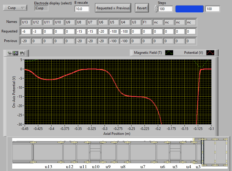Click the Steps value input field
This screenshot has width=232, height=171.
(x=166, y=9)
